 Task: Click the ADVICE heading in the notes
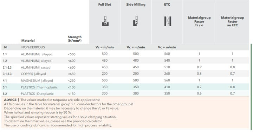pyautogui.click(x=10, y=100)
